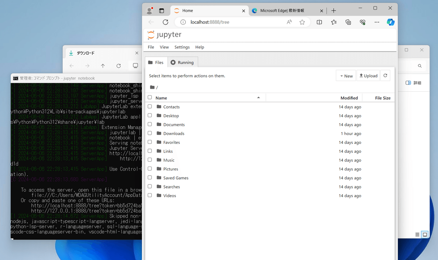This screenshot has height=260, width=438.
Task: Open Edge Favorites list icon
Action: point(334,22)
